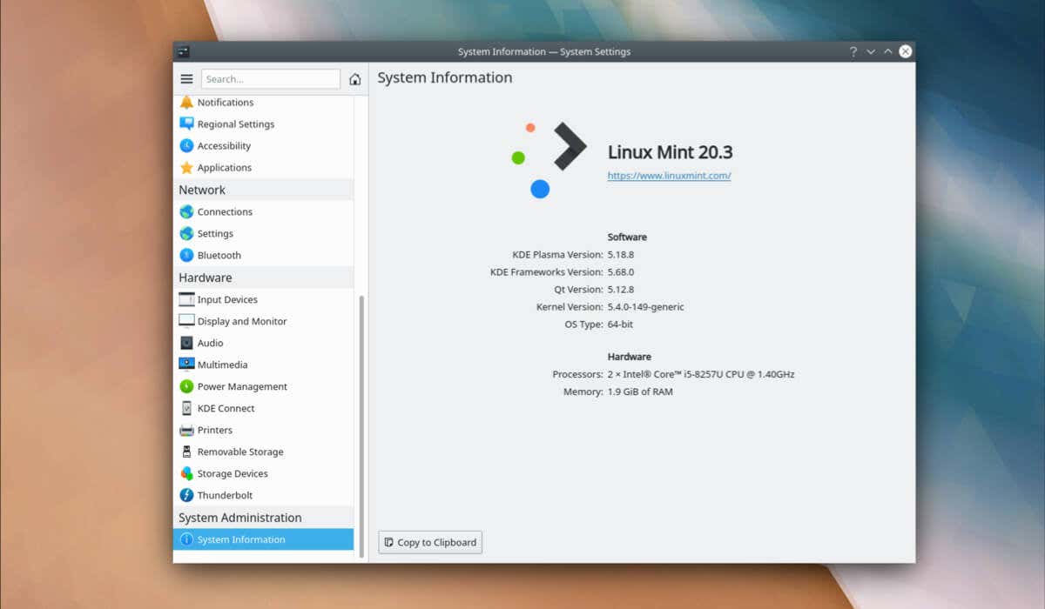
Task: Click the Storage Devices icon
Action: [x=186, y=473]
